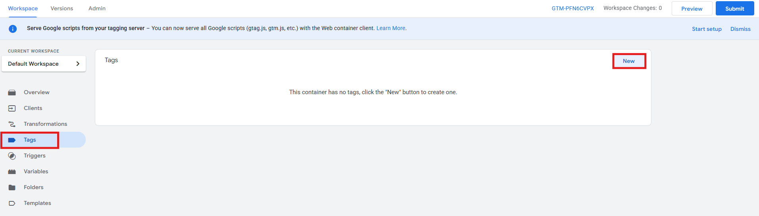This screenshot has height=216, width=759.
Task: Click the GTM-PFN6CVPX container ID link
Action: pyautogui.click(x=572, y=8)
